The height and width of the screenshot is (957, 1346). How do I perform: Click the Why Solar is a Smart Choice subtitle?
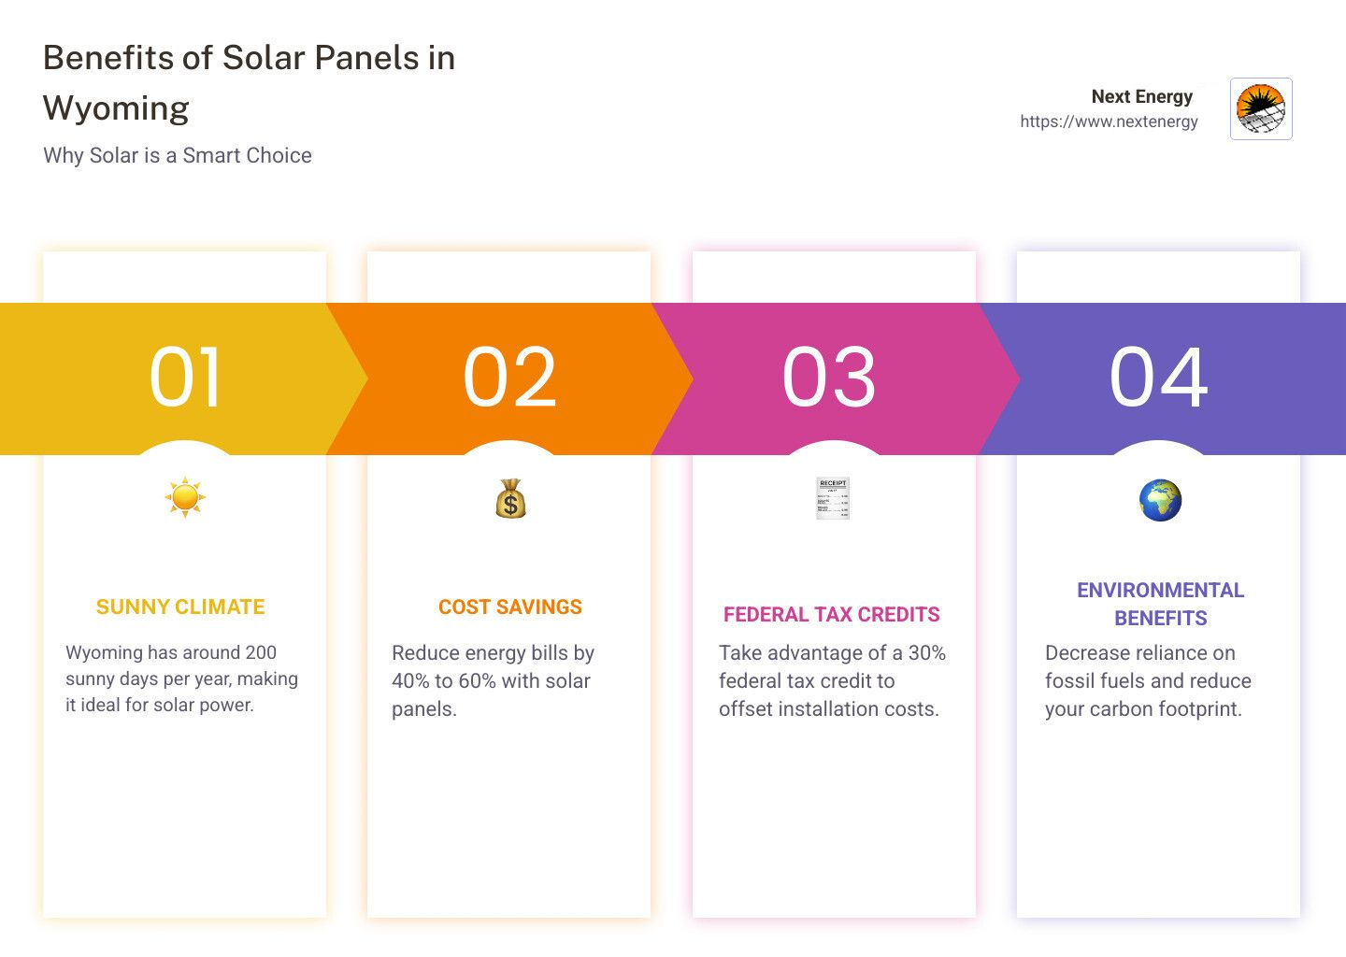[178, 155]
